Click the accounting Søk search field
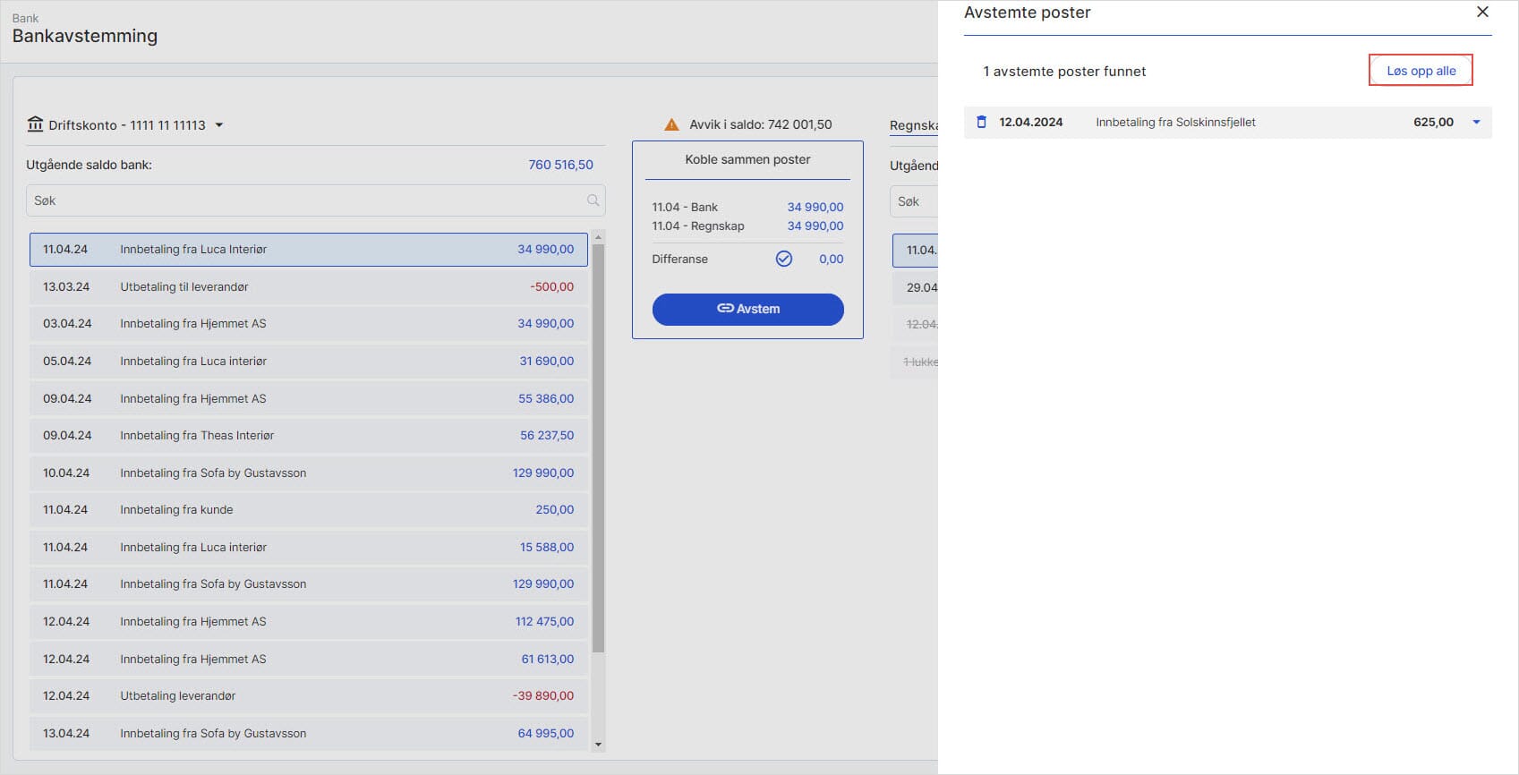Image resolution: width=1519 pixels, height=775 pixels. tap(915, 201)
